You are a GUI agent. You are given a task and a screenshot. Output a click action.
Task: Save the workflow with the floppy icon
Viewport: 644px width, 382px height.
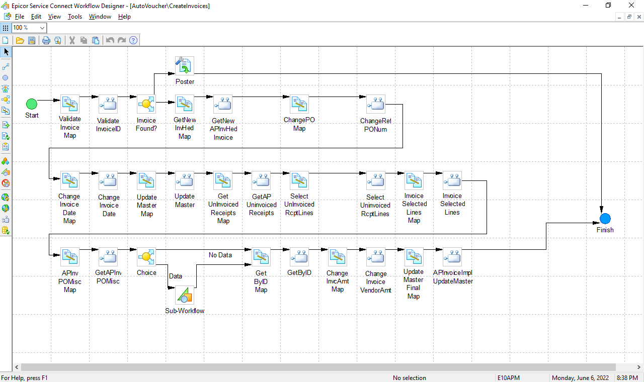coord(32,40)
